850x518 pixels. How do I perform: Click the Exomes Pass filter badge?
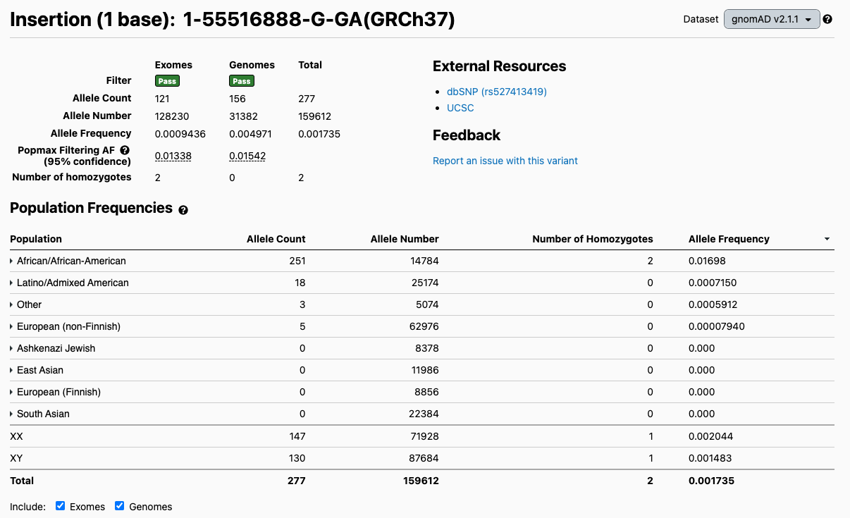pos(167,81)
